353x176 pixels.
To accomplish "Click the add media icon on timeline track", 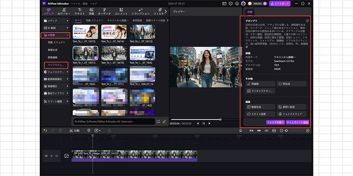I will 66,156.
